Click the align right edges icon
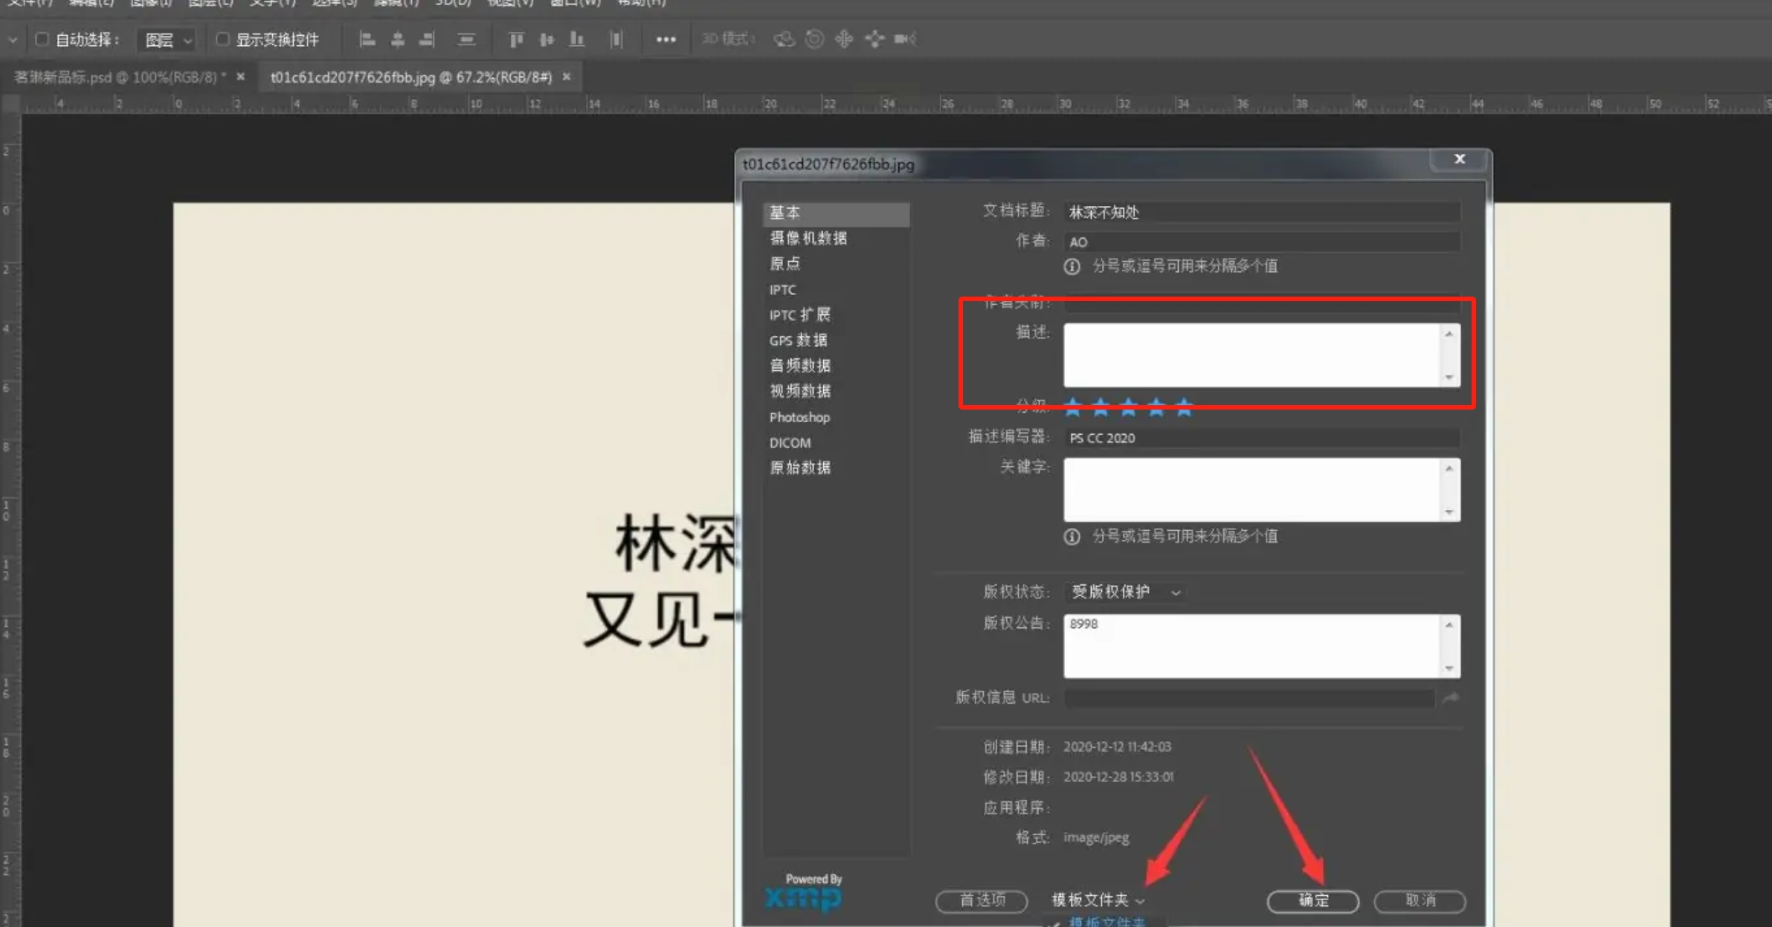Screen dimensions: 1772x927 point(427,39)
